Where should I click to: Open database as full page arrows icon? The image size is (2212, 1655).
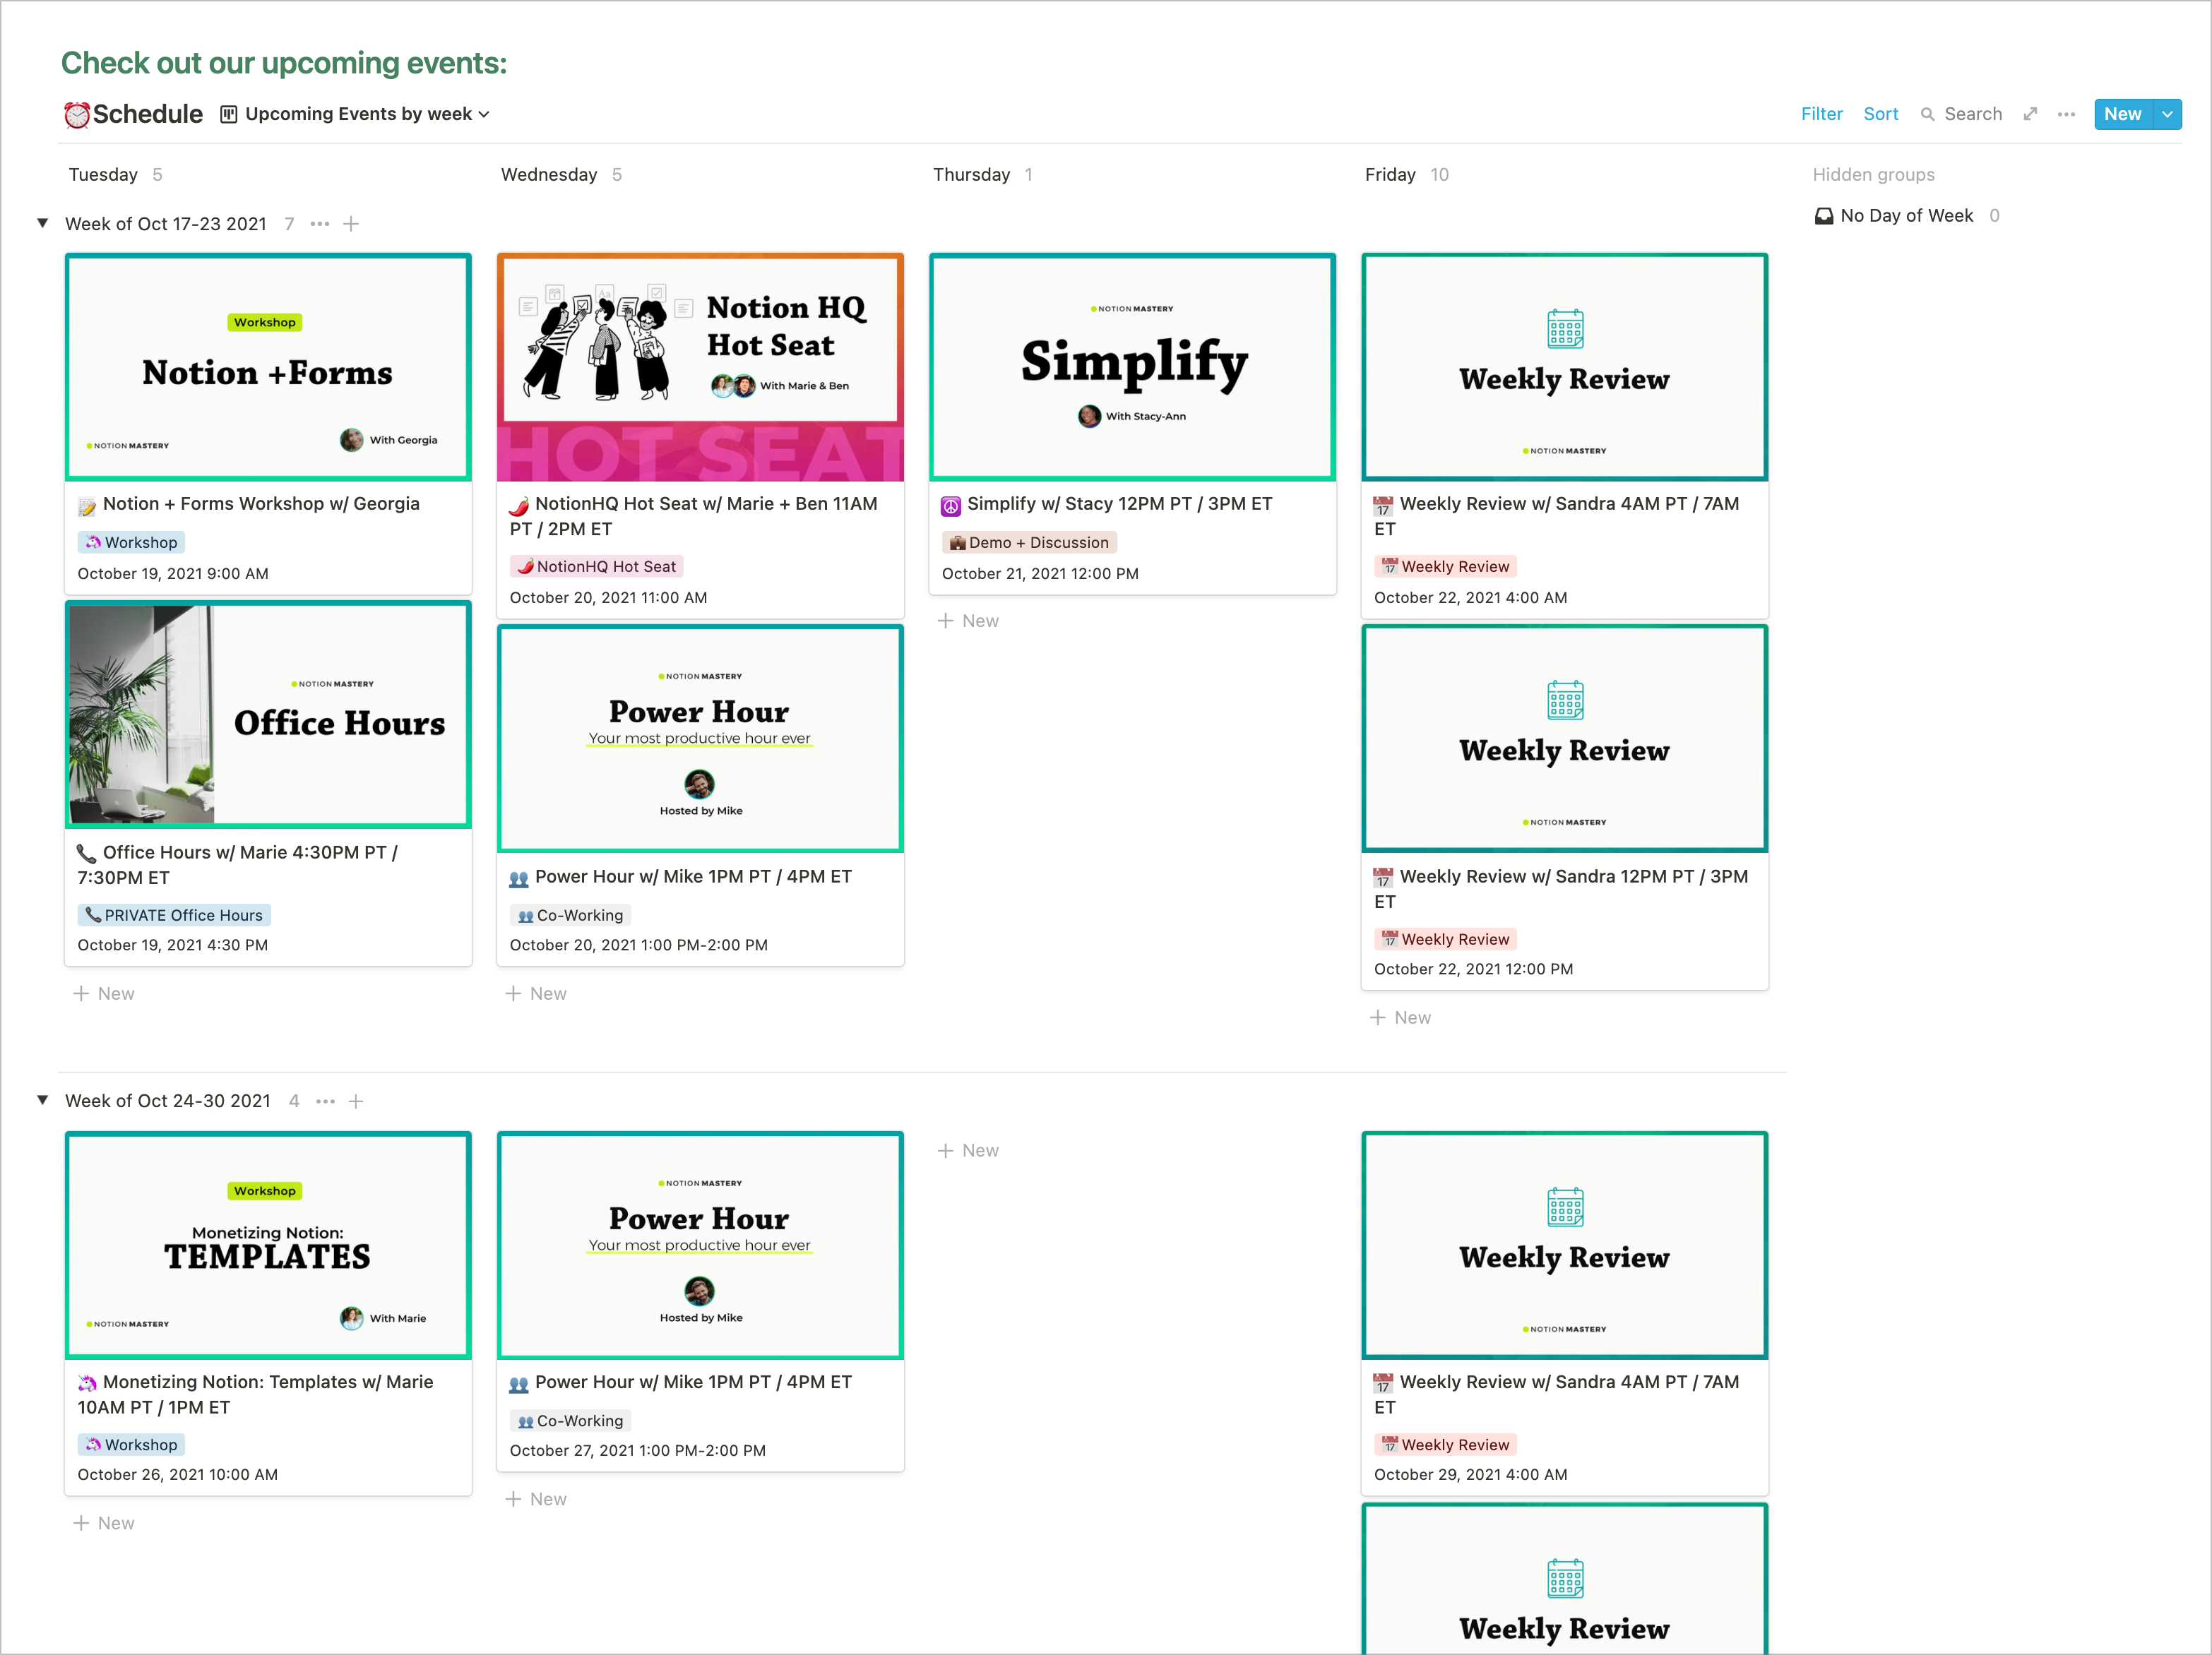tap(2030, 114)
